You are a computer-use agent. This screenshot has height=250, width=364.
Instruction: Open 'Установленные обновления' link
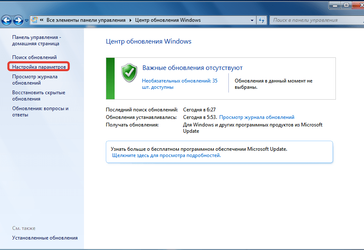(x=45, y=238)
